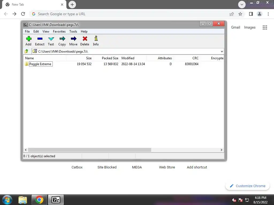Click the scroll-right arrow in file list
Screen dimensions: 274x205
point(221,150)
